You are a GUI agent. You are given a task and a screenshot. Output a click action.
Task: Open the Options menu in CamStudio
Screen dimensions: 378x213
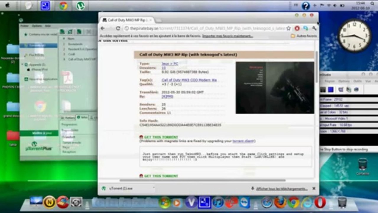(344, 81)
